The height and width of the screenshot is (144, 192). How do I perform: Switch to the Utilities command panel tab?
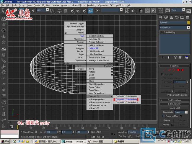pyautogui.click(x=188, y=17)
